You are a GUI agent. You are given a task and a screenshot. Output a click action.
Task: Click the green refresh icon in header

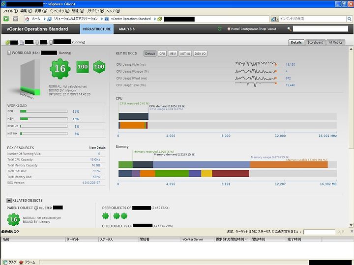click(219, 29)
